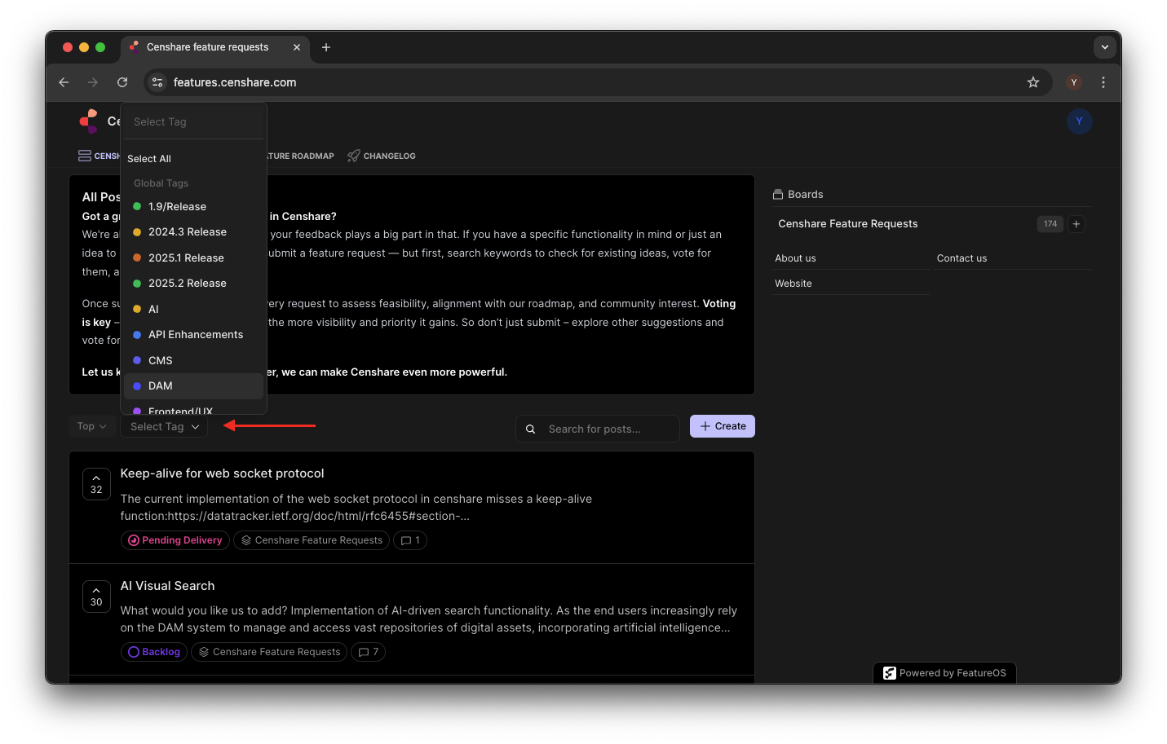The image size is (1167, 744).
Task: Open the Contact us link
Action: 961,258
